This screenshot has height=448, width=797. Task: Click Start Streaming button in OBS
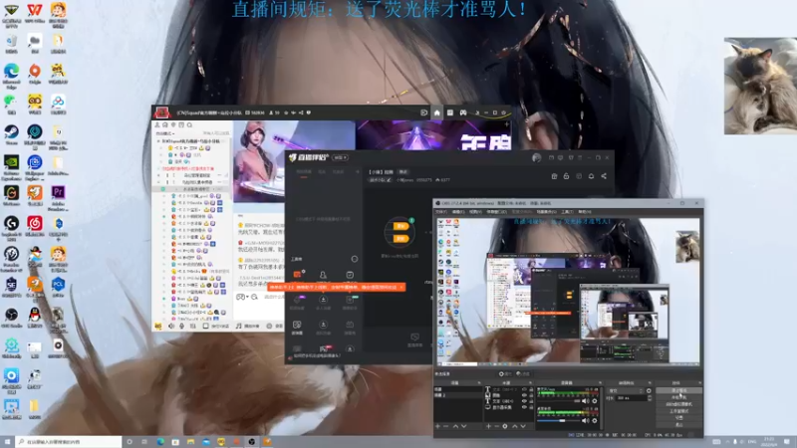coord(679,390)
